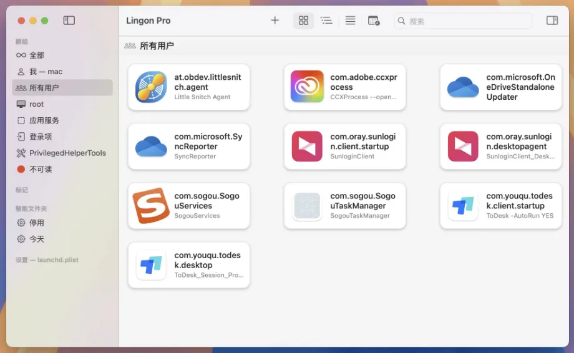Screen dimensions: 574x353
Task: Open the schedule calendar toolbar icon
Action: (374, 21)
